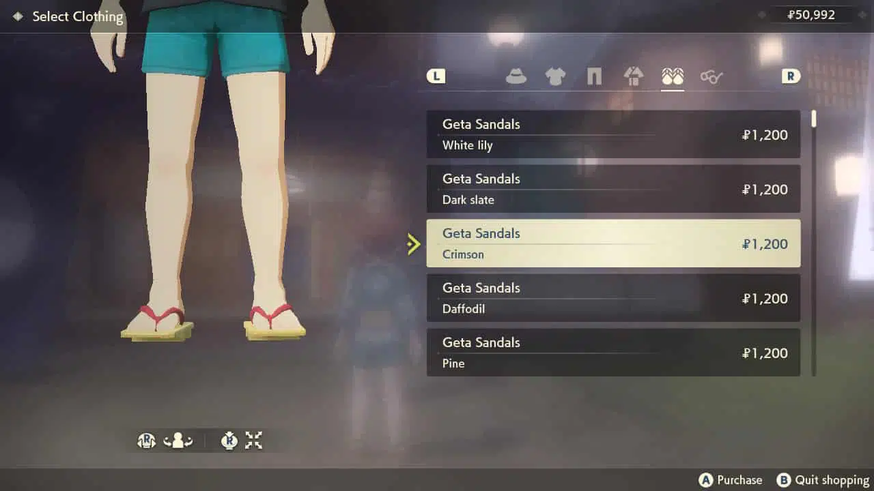Click the ₽1,200 price of Dark slate
Screen dimensions: 874x491
pyautogui.click(x=765, y=190)
